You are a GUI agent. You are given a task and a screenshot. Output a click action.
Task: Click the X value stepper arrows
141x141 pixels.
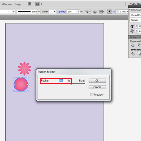tap(117, 12)
